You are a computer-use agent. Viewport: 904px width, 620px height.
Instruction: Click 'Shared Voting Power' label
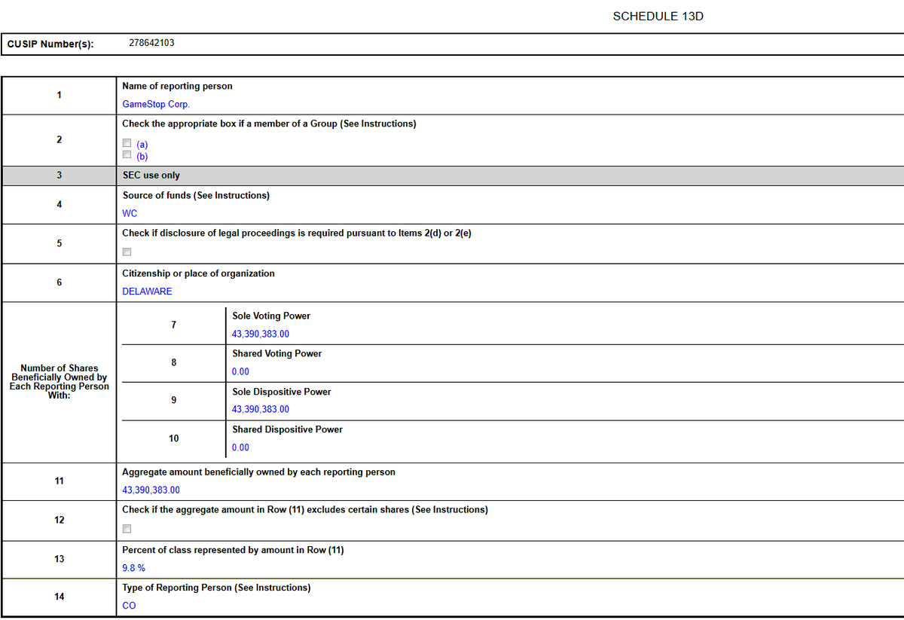pyautogui.click(x=276, y=353)
